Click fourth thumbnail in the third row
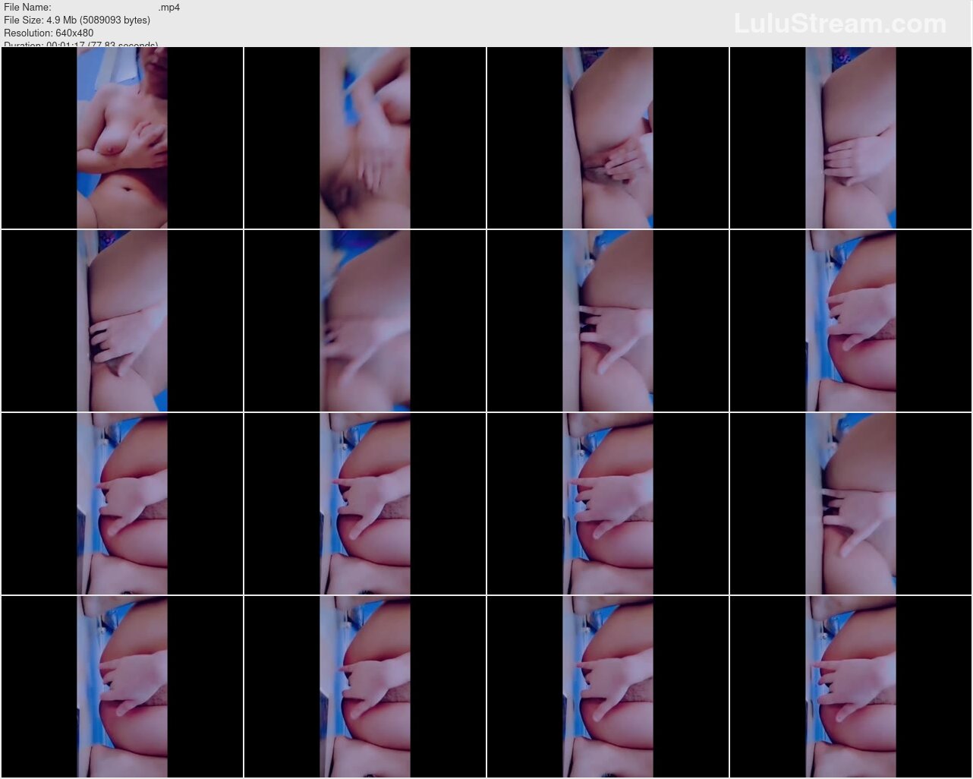The height and width of the screenshot is (779, 973). pyautogui.click(x=851, y=503)
